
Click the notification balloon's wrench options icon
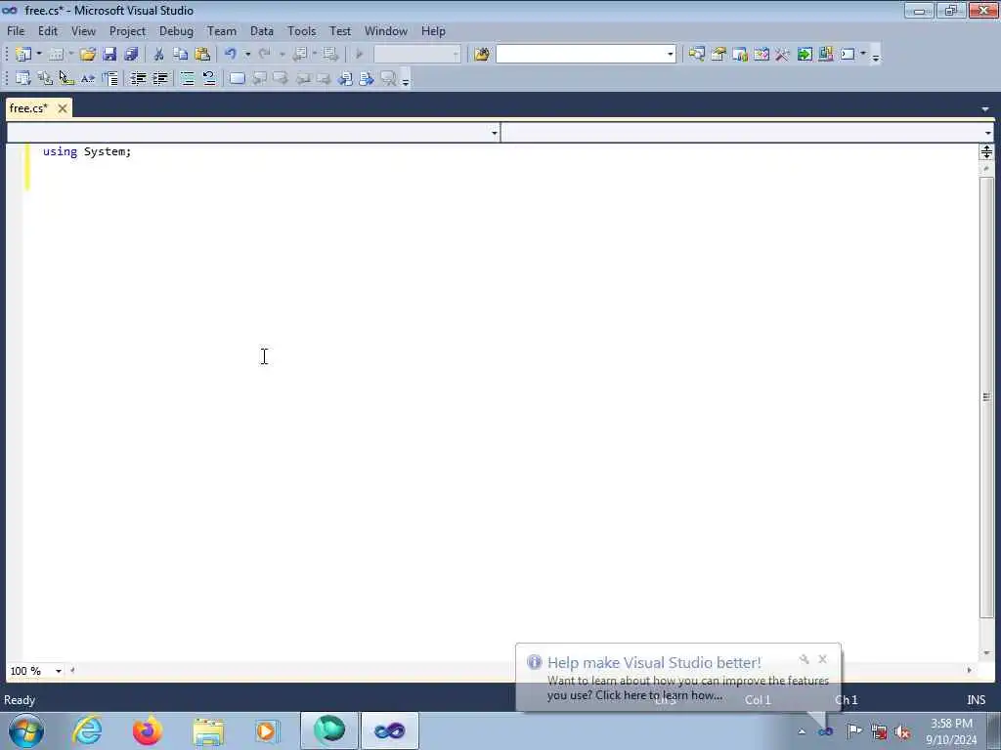pyautogui.click(x=804, y=659)
